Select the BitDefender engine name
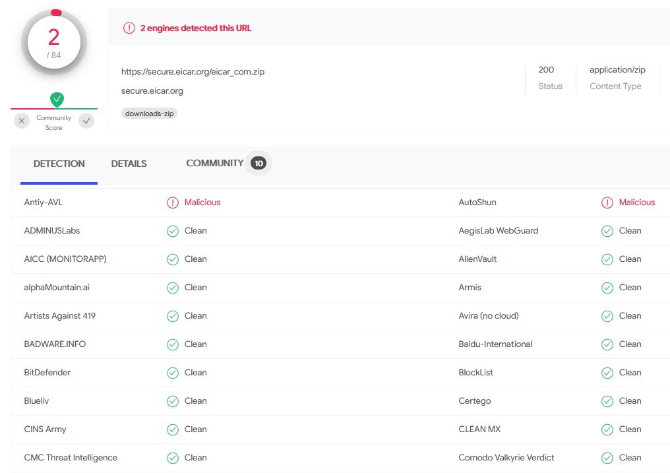 [47, 372]
